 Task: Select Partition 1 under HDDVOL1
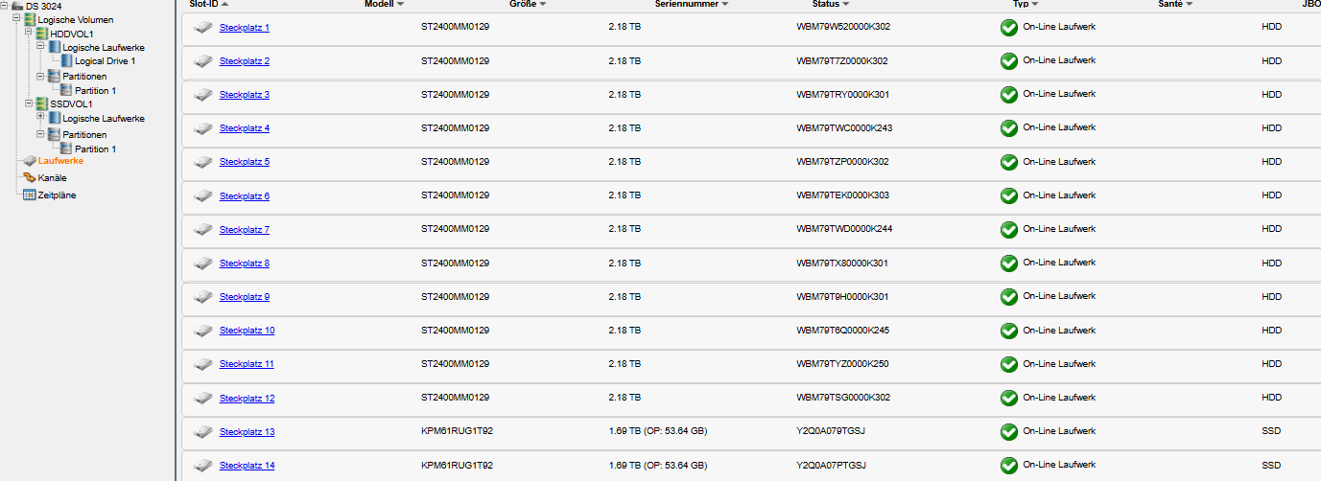point(95,90)
